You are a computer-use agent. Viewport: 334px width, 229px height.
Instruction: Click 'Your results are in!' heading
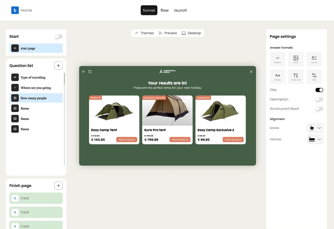coord(167,83)
